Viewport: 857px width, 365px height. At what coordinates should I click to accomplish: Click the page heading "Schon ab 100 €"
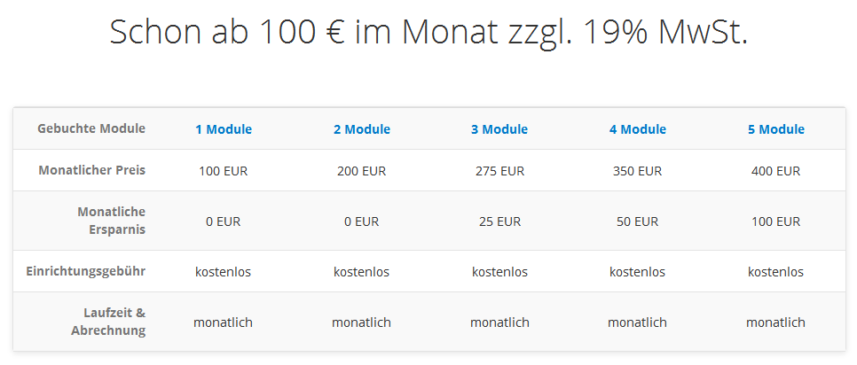[x=428, y=33]
